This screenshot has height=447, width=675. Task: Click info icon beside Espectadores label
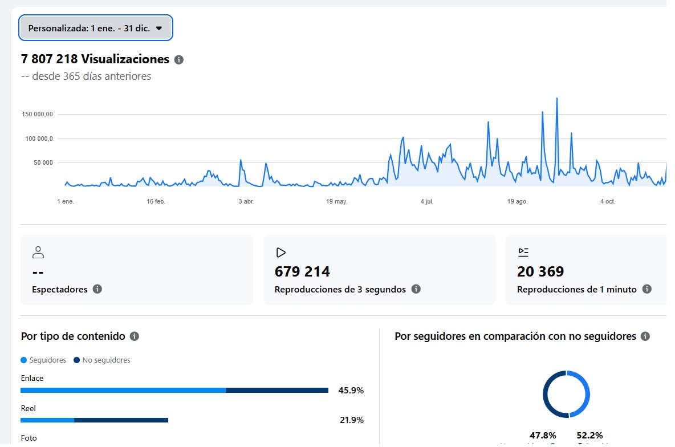tap(97, 289)
